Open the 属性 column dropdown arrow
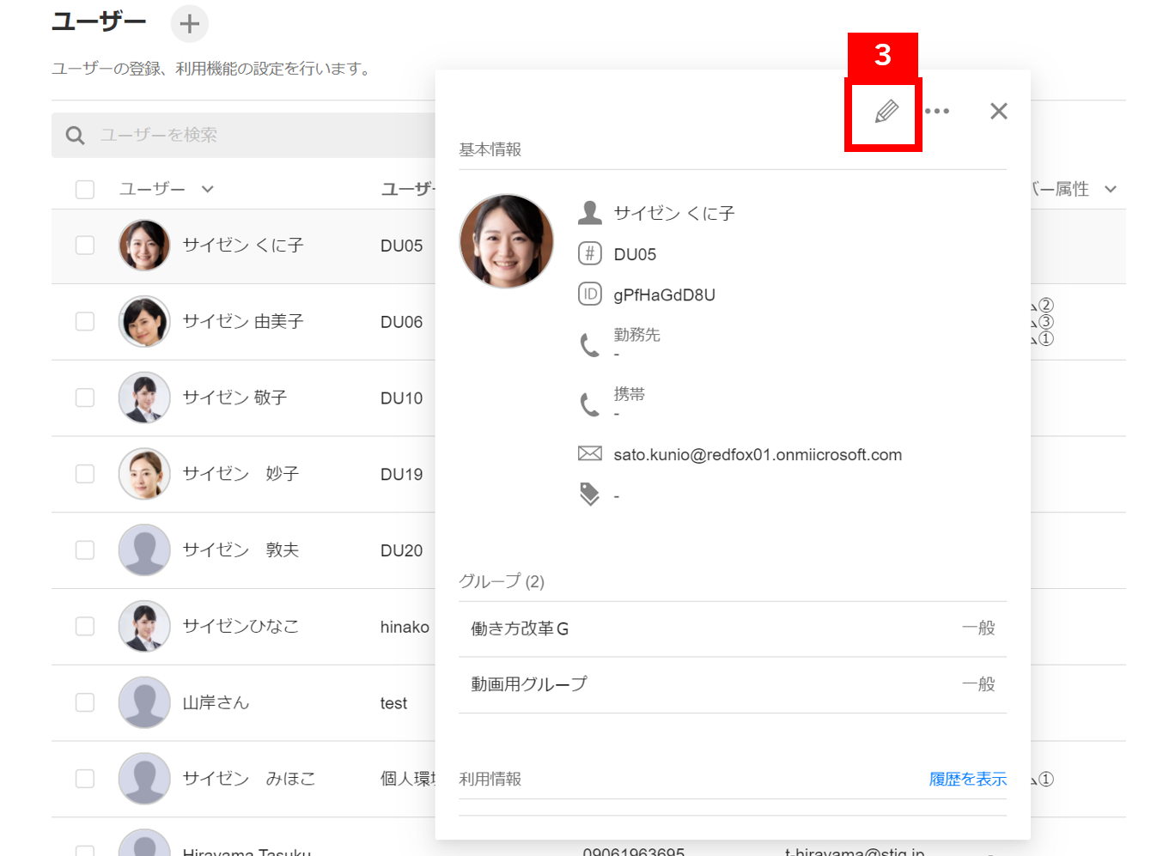 [x=1111, y=190]
